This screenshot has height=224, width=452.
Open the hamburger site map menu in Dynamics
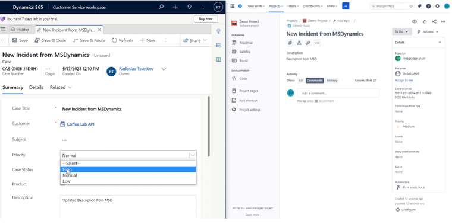pyautogui.click(x=3, y=29)
